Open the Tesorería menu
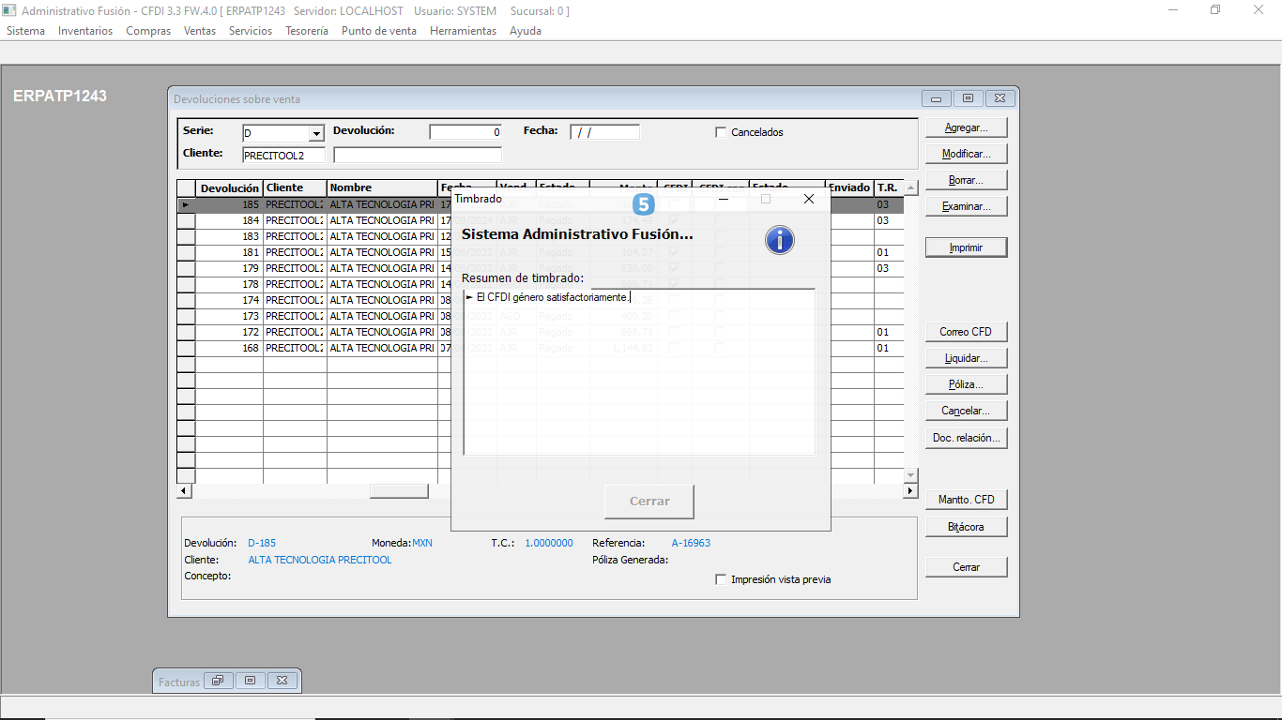Image resolution: width=1282 pixels, height=720 pixels. pyautogui.click(x=307, y=31)
